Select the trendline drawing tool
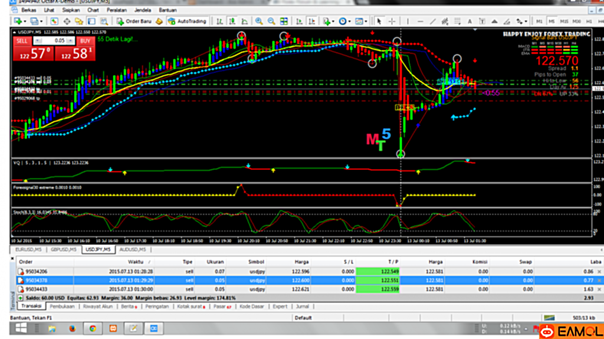This screenshot has height=339, width=604. (432, 21)
